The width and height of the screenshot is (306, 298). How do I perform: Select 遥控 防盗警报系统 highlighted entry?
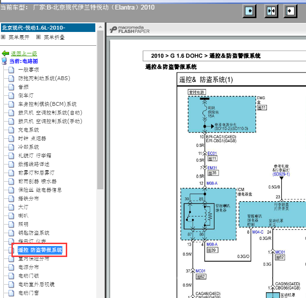coord(40,250)
